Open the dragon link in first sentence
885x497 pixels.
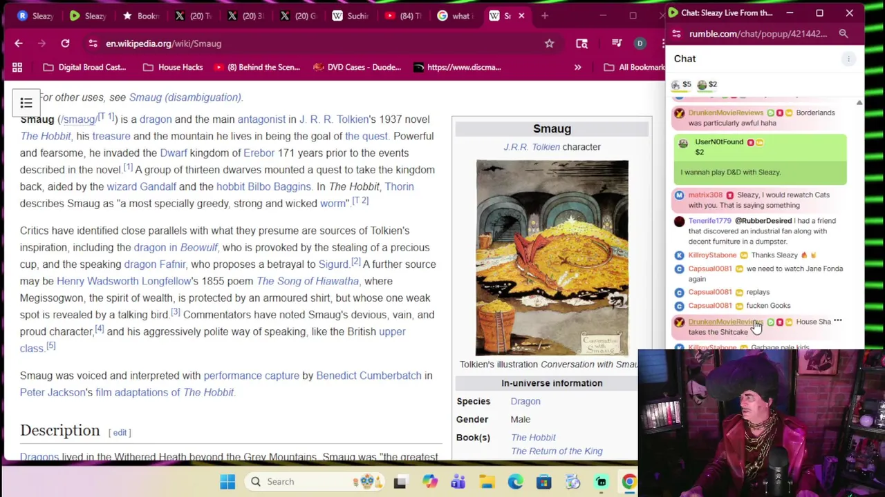pyautogui.click(x=156, y=119)
